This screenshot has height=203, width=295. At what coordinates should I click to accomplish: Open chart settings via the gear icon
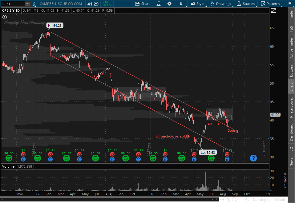(x=169, y=4)
